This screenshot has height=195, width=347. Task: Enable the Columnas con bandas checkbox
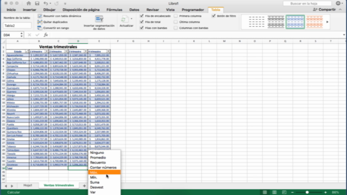pyautogui.click(x=176, y=28)
